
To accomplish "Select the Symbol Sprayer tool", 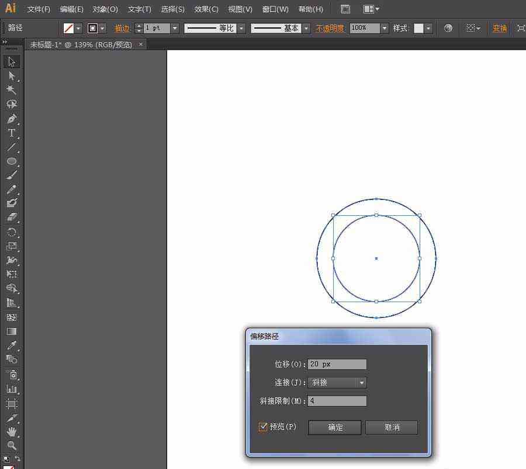I will point(12,374).
